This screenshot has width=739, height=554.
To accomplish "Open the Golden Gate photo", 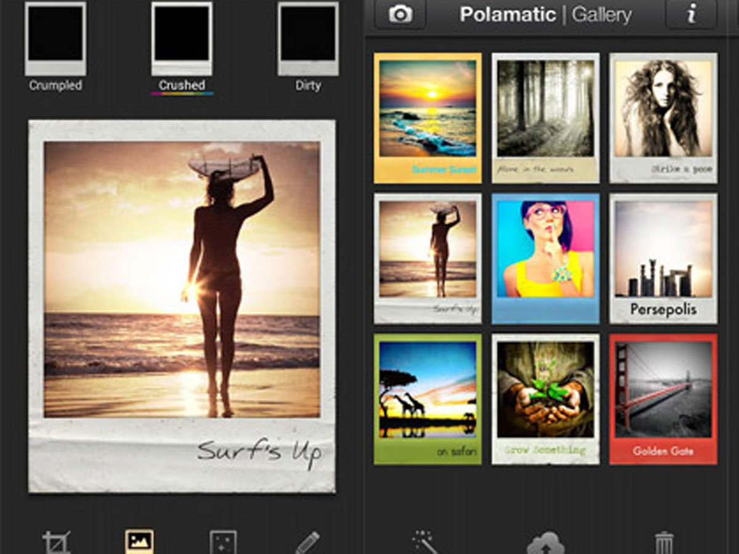I will pyautogui.click(x=663, y=399).
